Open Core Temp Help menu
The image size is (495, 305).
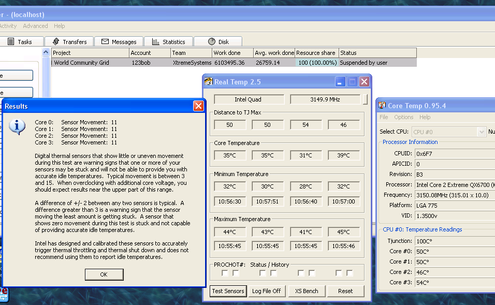[x=425, y=117]
